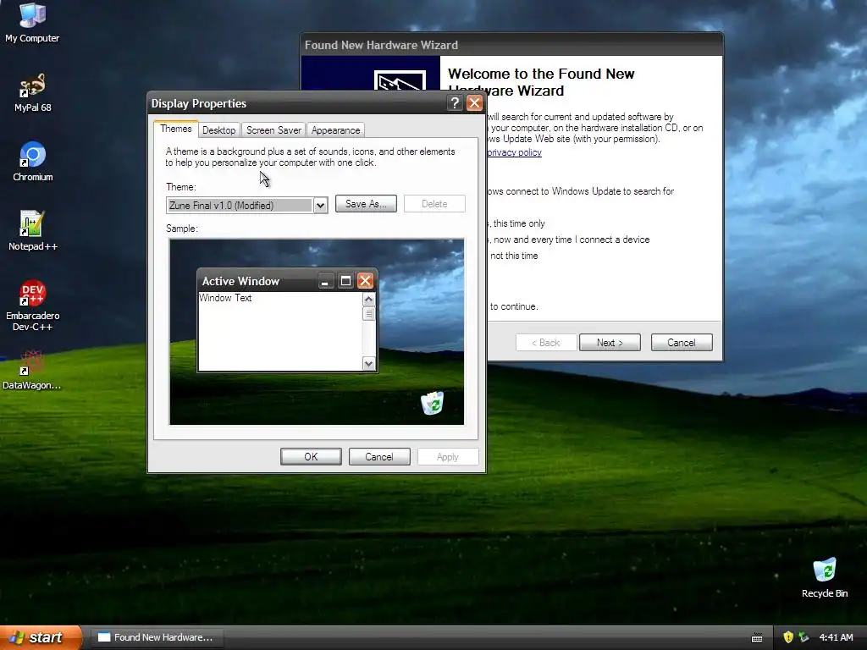
Task: Select the 'this time only' wizard option
Action: (517, 223)
